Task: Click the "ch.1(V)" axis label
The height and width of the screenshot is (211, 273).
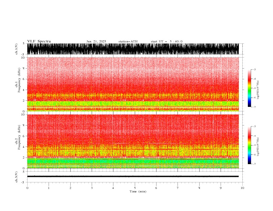Action: [17, 49]
